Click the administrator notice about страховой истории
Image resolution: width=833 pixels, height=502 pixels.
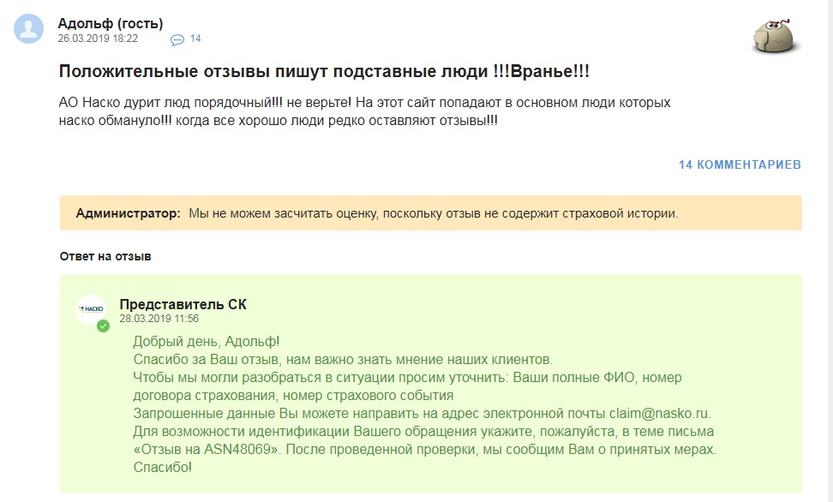[431, 213]
